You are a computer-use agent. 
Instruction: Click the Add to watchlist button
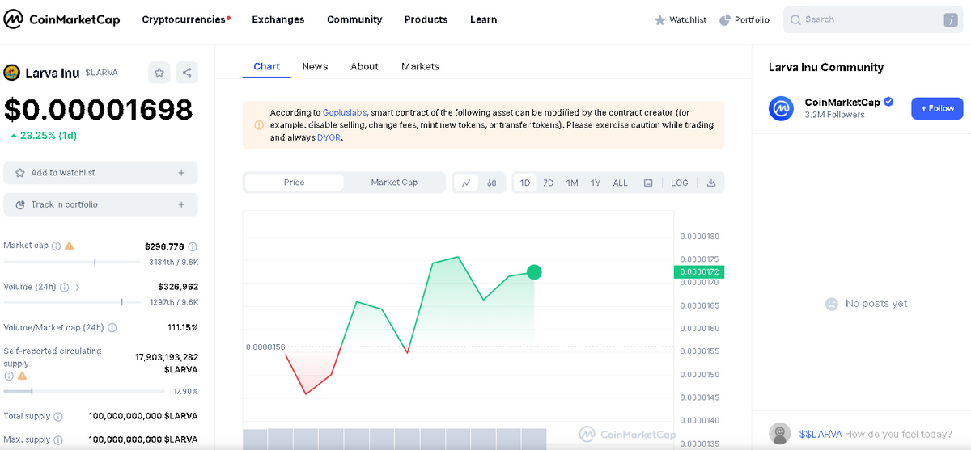[x=100, y=173]
